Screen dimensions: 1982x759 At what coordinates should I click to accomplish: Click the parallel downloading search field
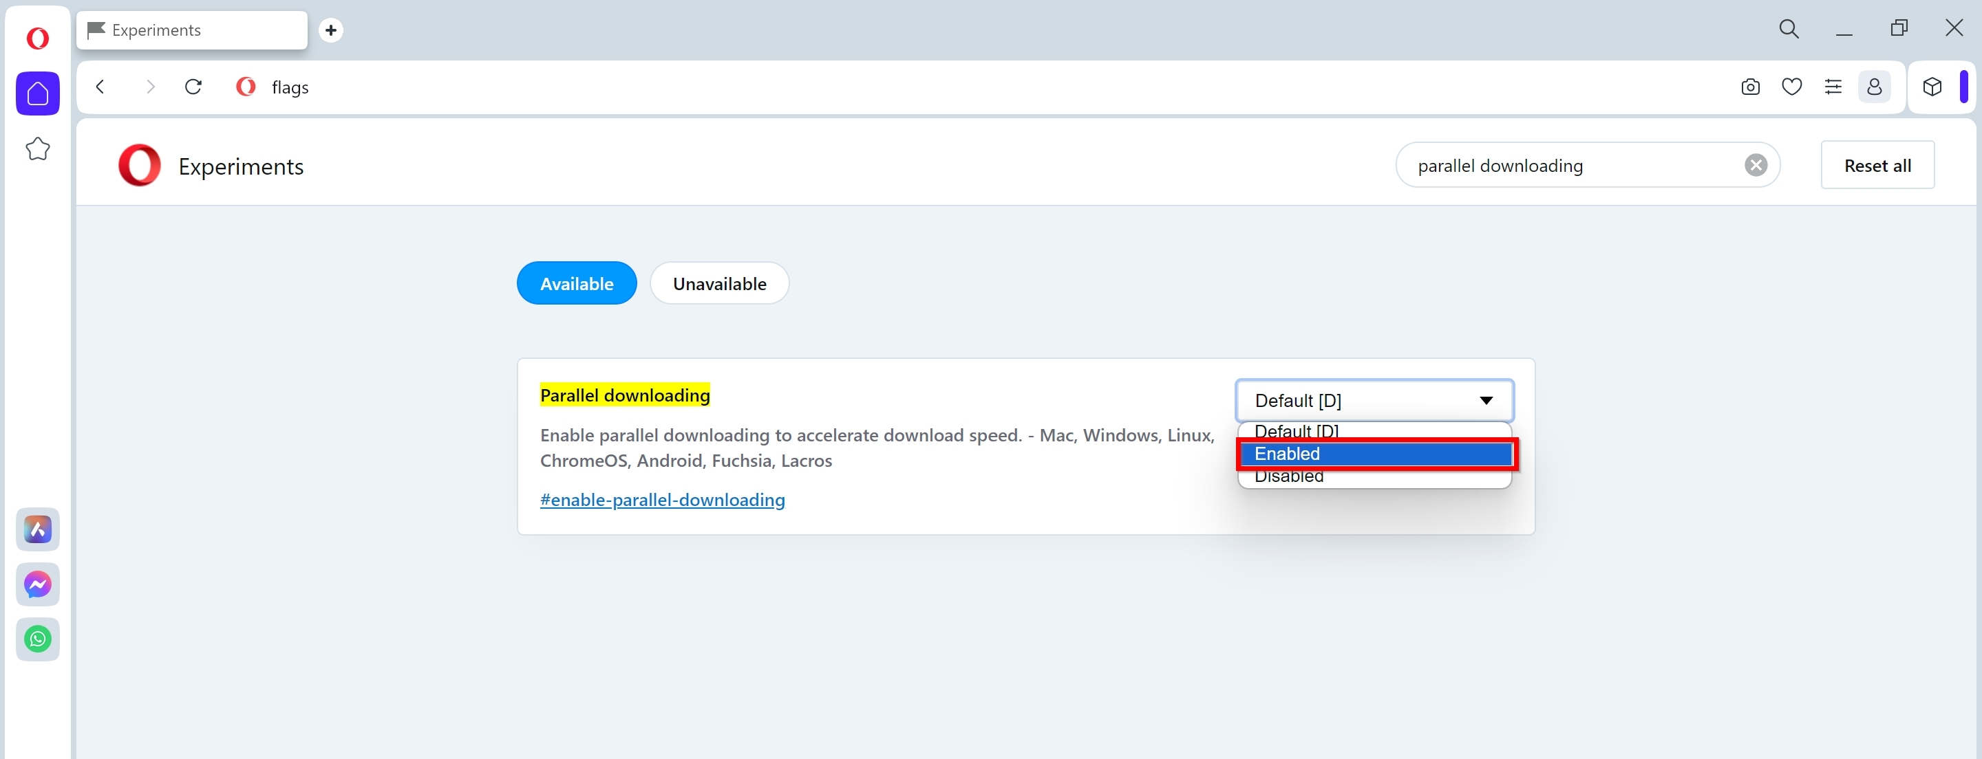(x=1587, y=164)
